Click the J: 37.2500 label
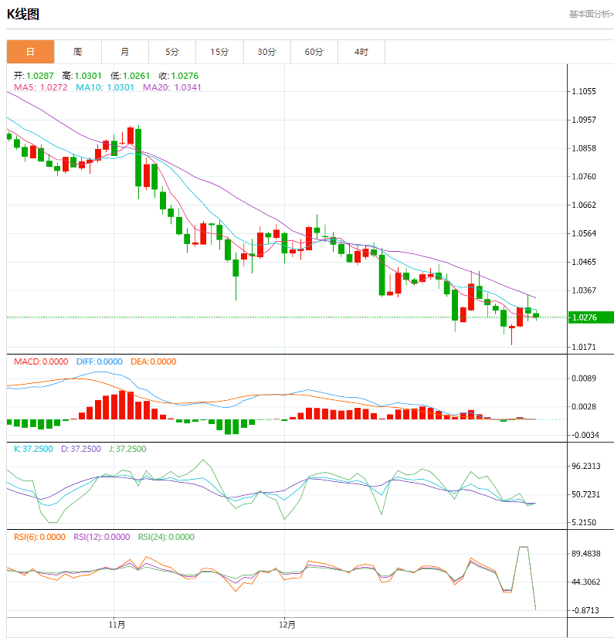This screenshot has width=614, height=638. coord(127,449)
